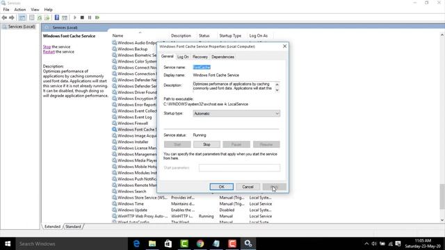Toggle Show/Hide Console Tree toolbar icon
The image size is (445, 250).
22,17
